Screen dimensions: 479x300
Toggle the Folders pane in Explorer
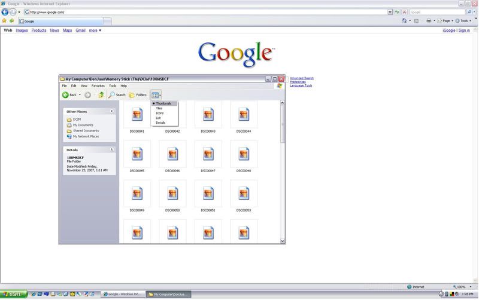tap(138, 95)
